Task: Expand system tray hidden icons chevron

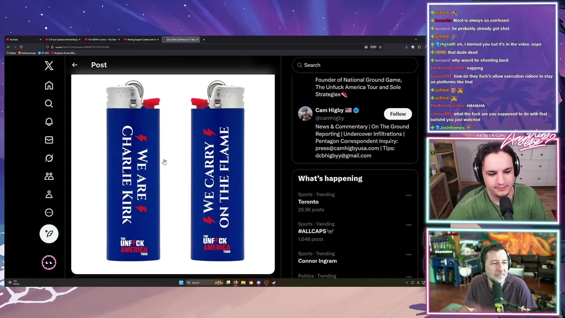Action: click(407, 283)
